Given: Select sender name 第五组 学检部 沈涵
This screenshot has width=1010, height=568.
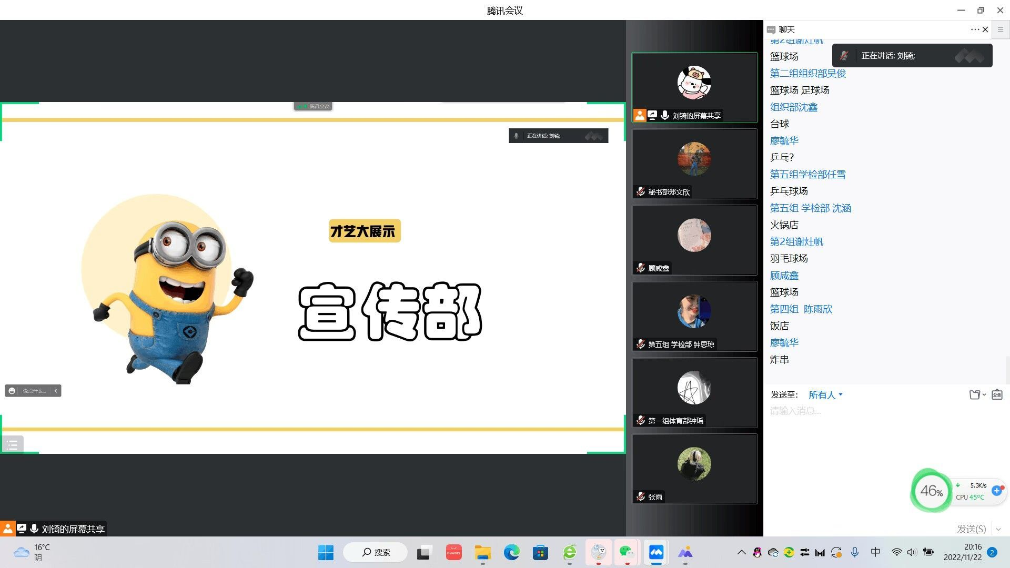Looking at the screenshot, I should 811,208.
